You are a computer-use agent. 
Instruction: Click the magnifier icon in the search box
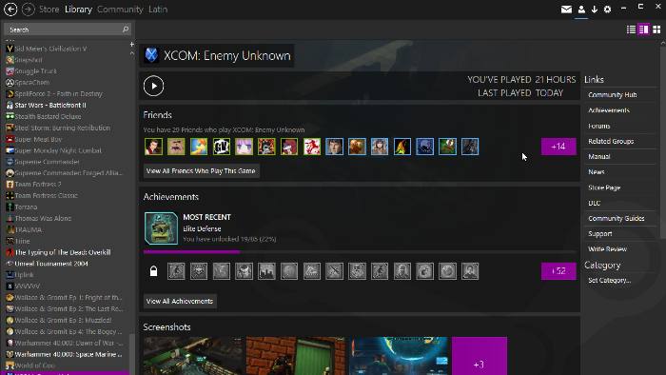pos(126,30)
